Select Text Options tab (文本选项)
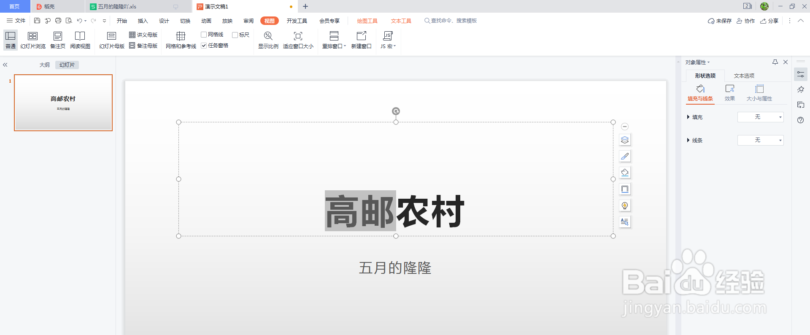This screenshot has width=810, height=335. [x=744, y=76]
